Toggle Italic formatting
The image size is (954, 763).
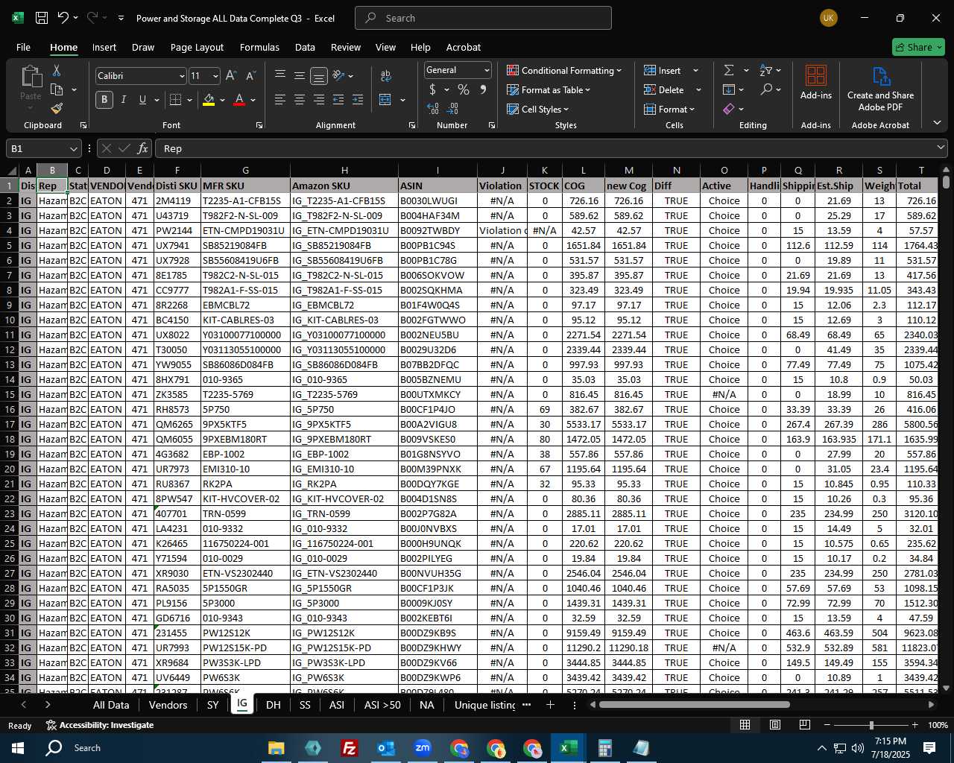coord(124,100)
